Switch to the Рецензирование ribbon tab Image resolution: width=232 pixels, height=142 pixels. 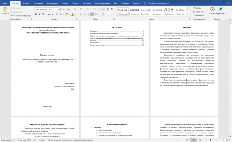[102, 3]
